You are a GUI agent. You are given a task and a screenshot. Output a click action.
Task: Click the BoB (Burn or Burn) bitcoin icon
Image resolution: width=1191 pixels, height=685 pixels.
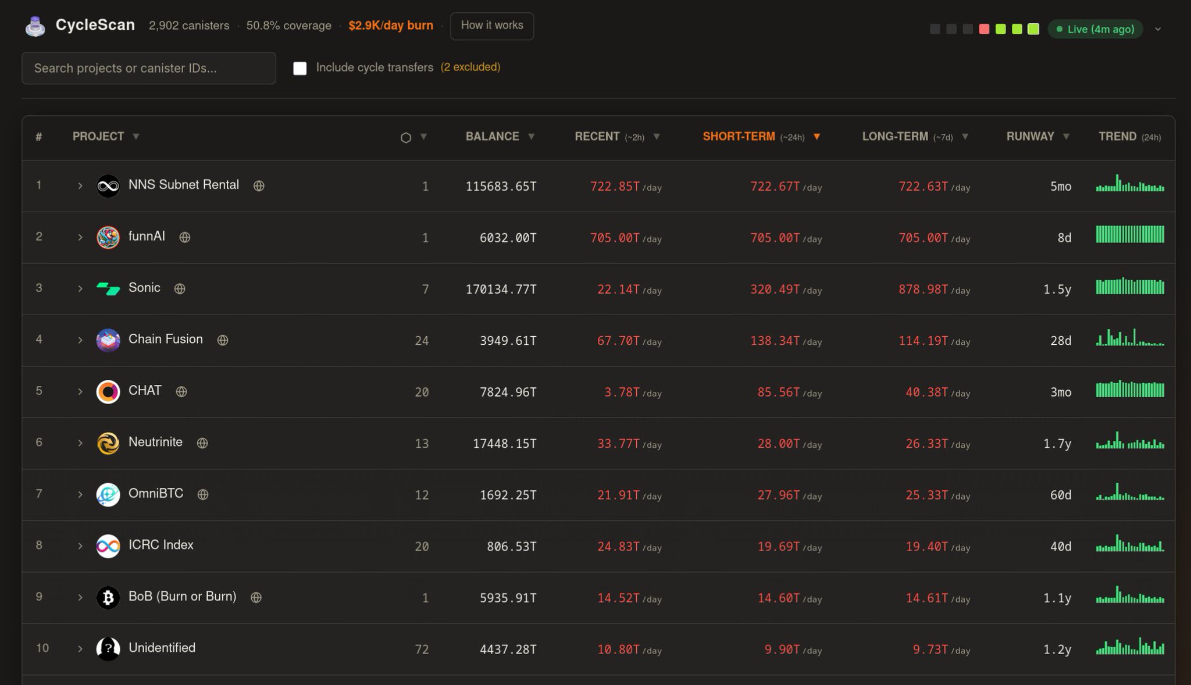click(108, 597)
